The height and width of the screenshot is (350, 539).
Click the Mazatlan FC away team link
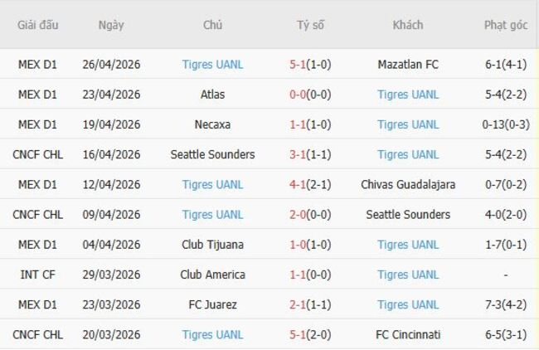coord(407,64)
